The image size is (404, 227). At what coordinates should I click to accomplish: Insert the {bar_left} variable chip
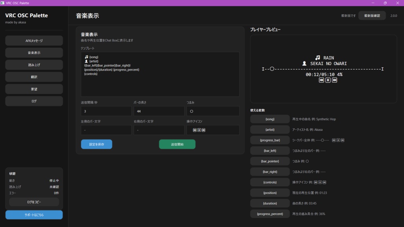point(270,151)
